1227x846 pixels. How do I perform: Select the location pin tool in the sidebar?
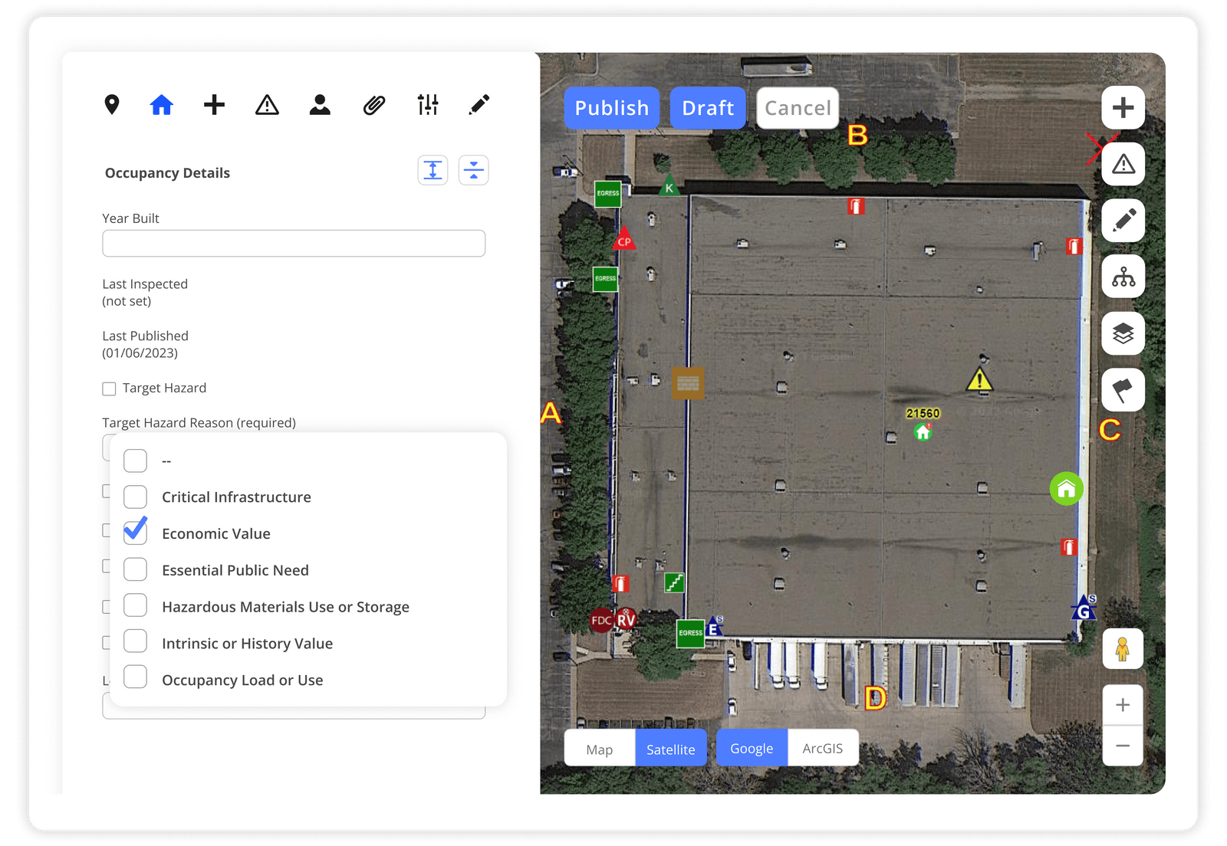tap(113, 105)
